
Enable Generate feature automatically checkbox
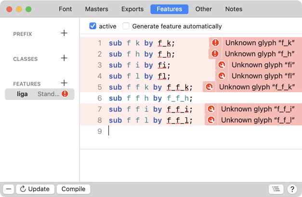pyautogui.click(x=126, y=26)
